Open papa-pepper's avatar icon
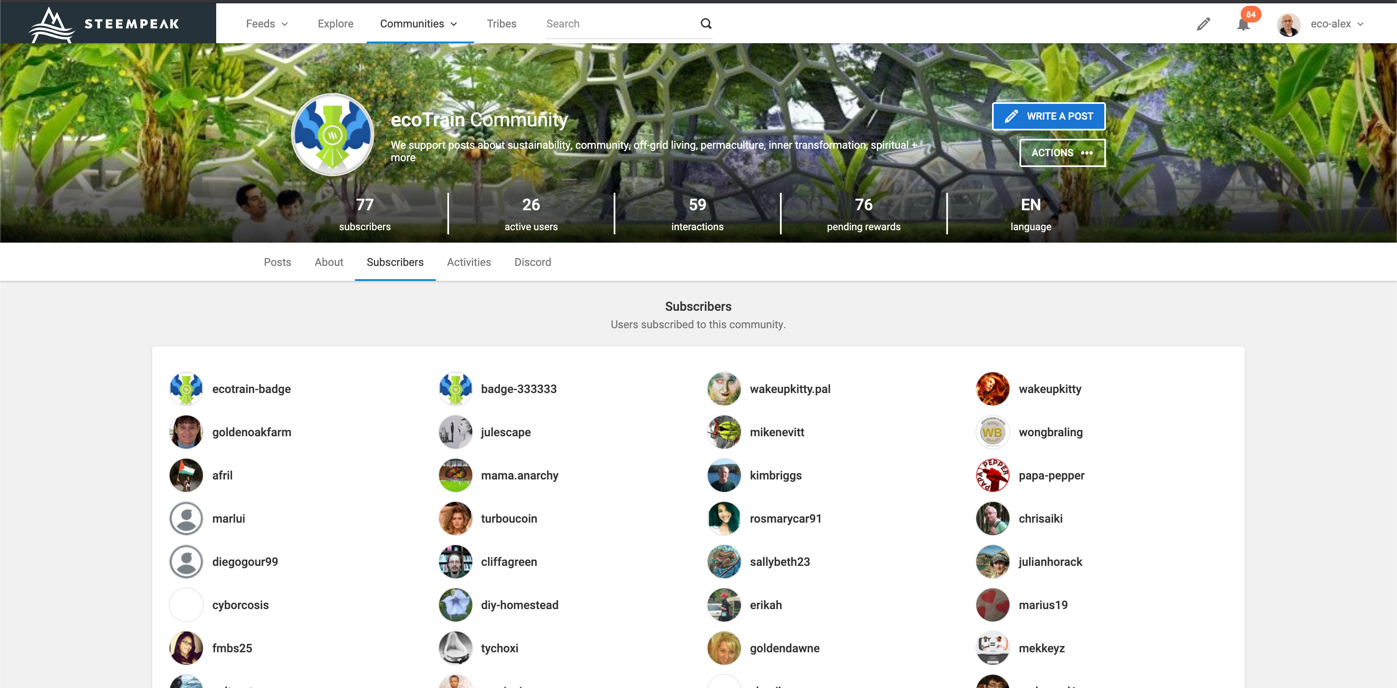This screenshot has width=1397, height=688. (x=992, y=475)
